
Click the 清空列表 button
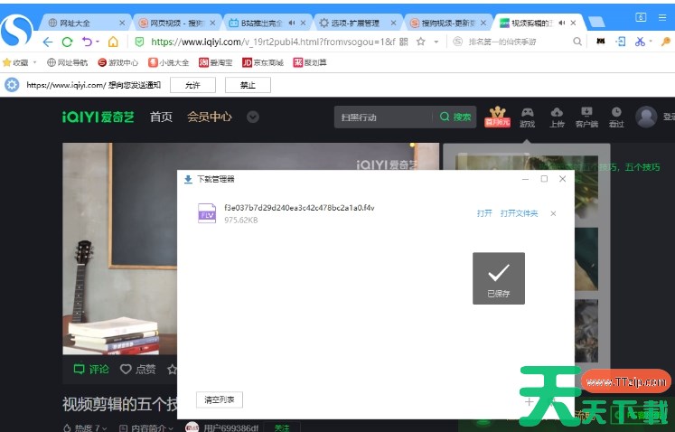(219, 399)
